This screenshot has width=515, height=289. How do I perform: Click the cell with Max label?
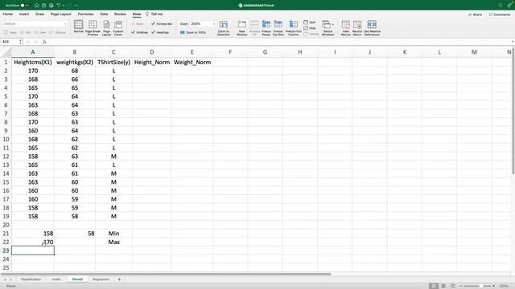(x=113, y=242)
